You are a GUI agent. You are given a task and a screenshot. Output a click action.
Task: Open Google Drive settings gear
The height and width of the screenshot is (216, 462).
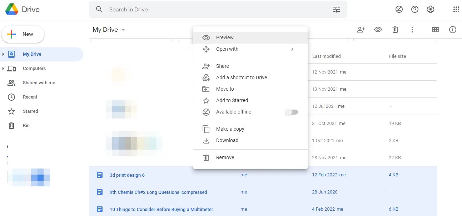(430, 9)
